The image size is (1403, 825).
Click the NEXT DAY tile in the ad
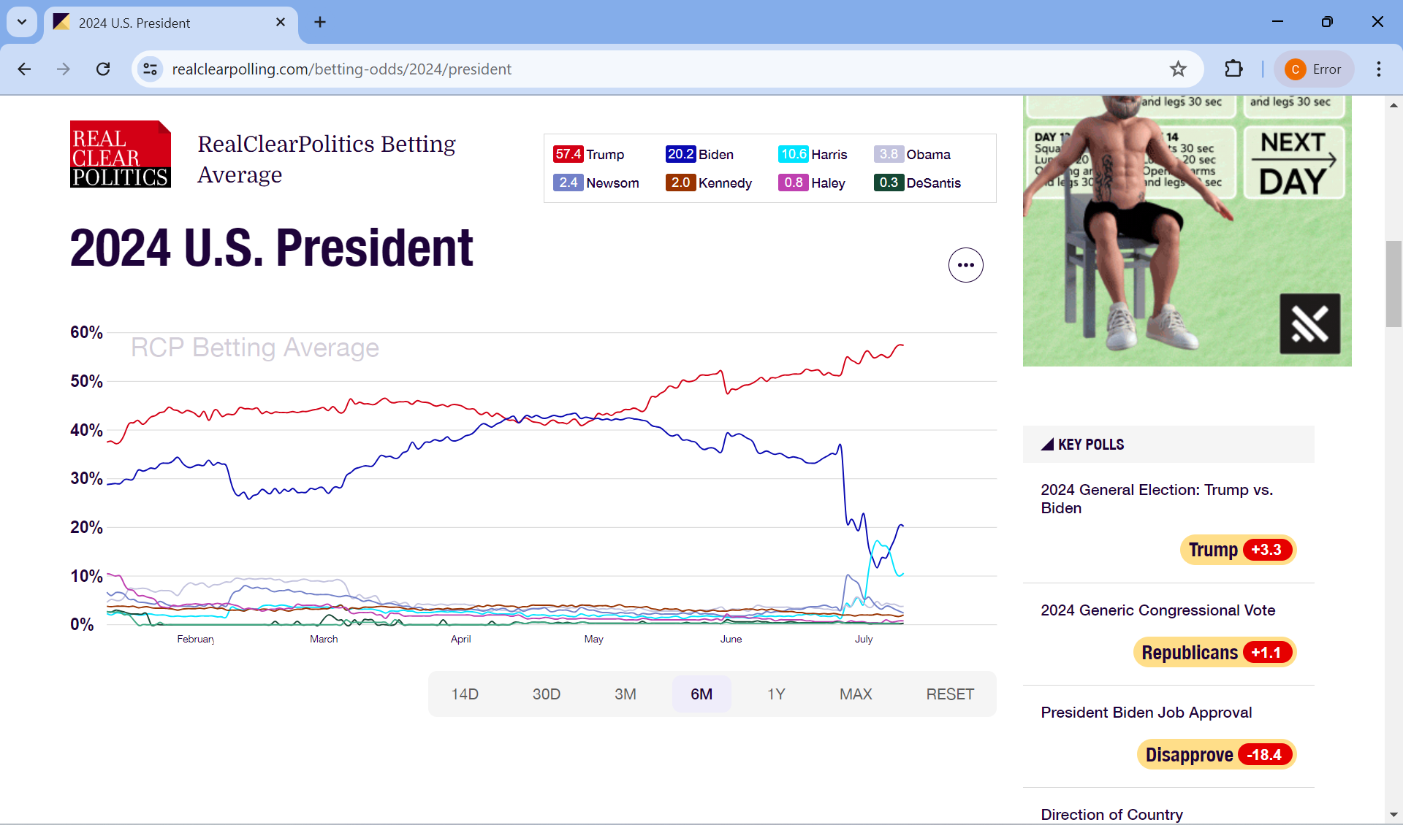(x=1294, y=162)
